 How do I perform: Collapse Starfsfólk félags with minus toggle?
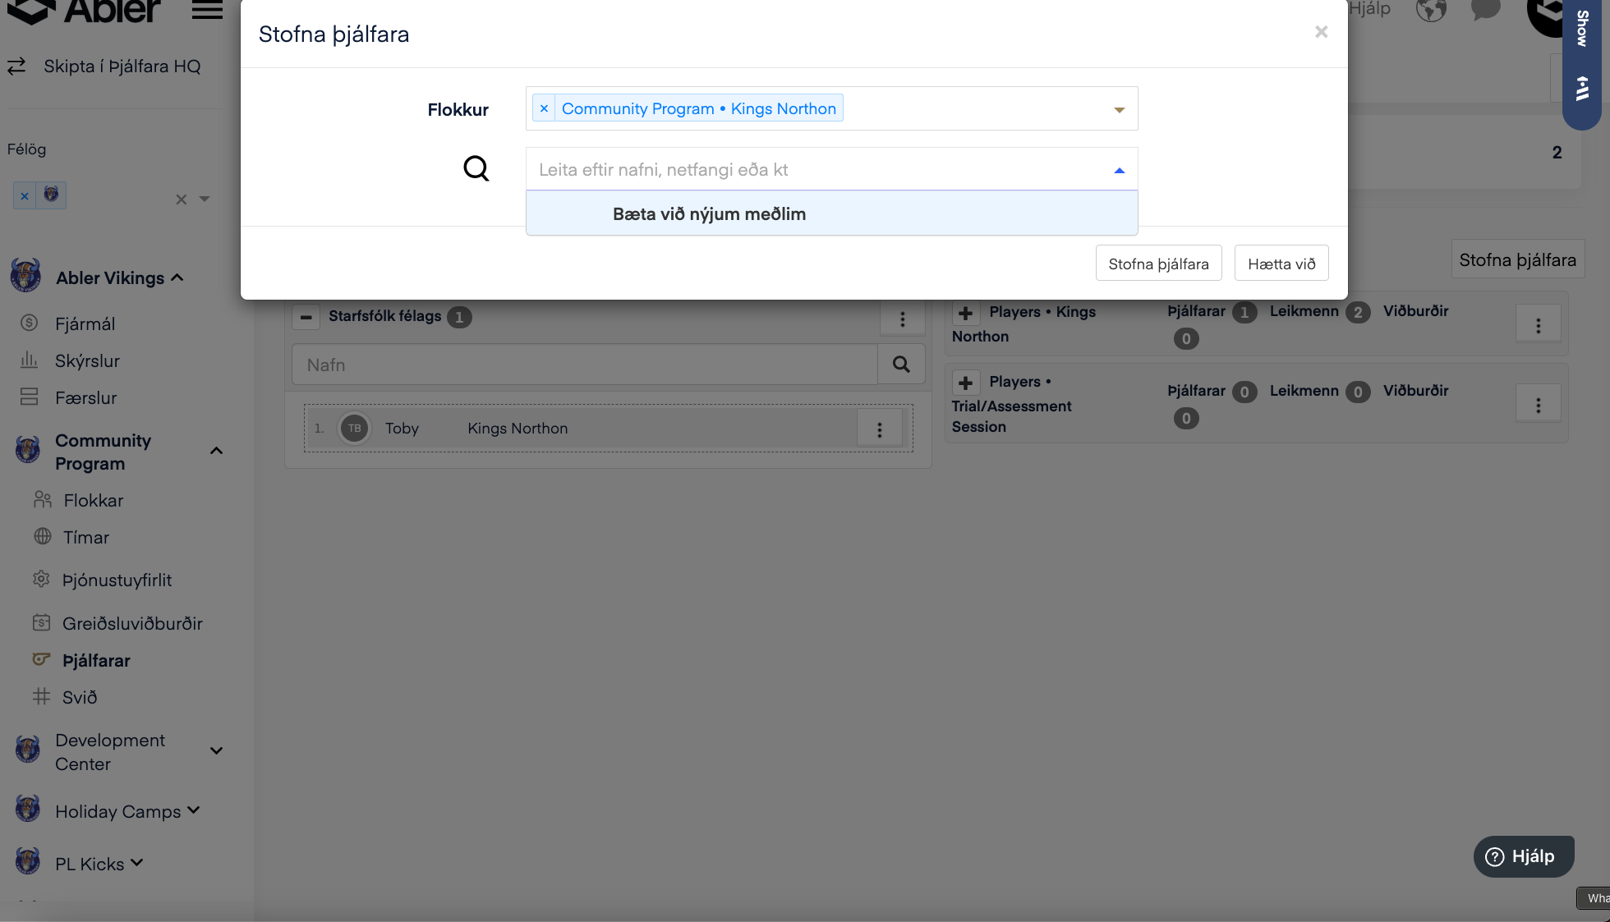coord(306,317)
